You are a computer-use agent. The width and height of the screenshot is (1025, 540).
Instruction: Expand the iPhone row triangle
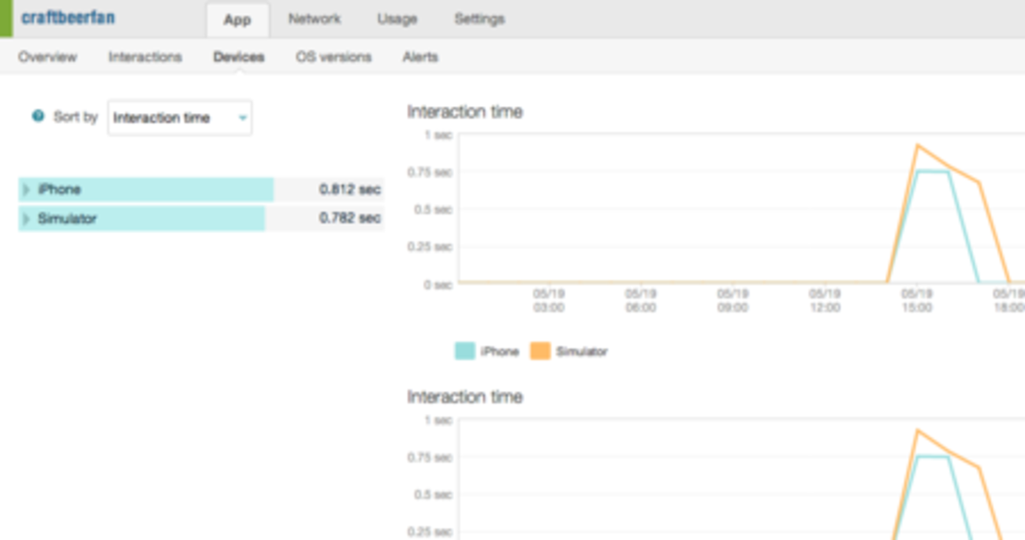pyautogui.click(x=26, y=189)
